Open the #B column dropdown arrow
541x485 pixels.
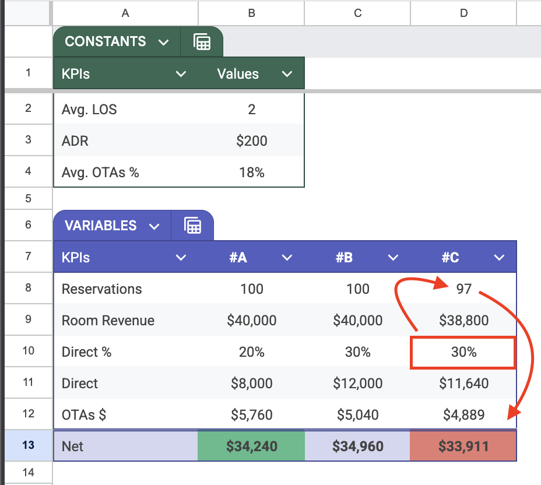394,258
